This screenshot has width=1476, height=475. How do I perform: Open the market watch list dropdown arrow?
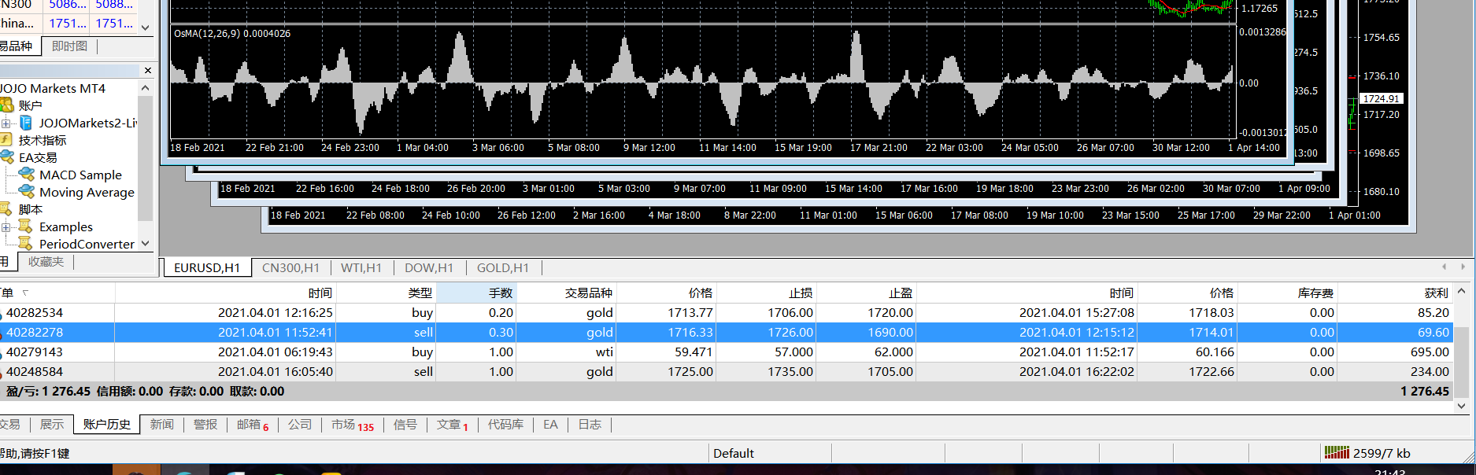(145, 27)
